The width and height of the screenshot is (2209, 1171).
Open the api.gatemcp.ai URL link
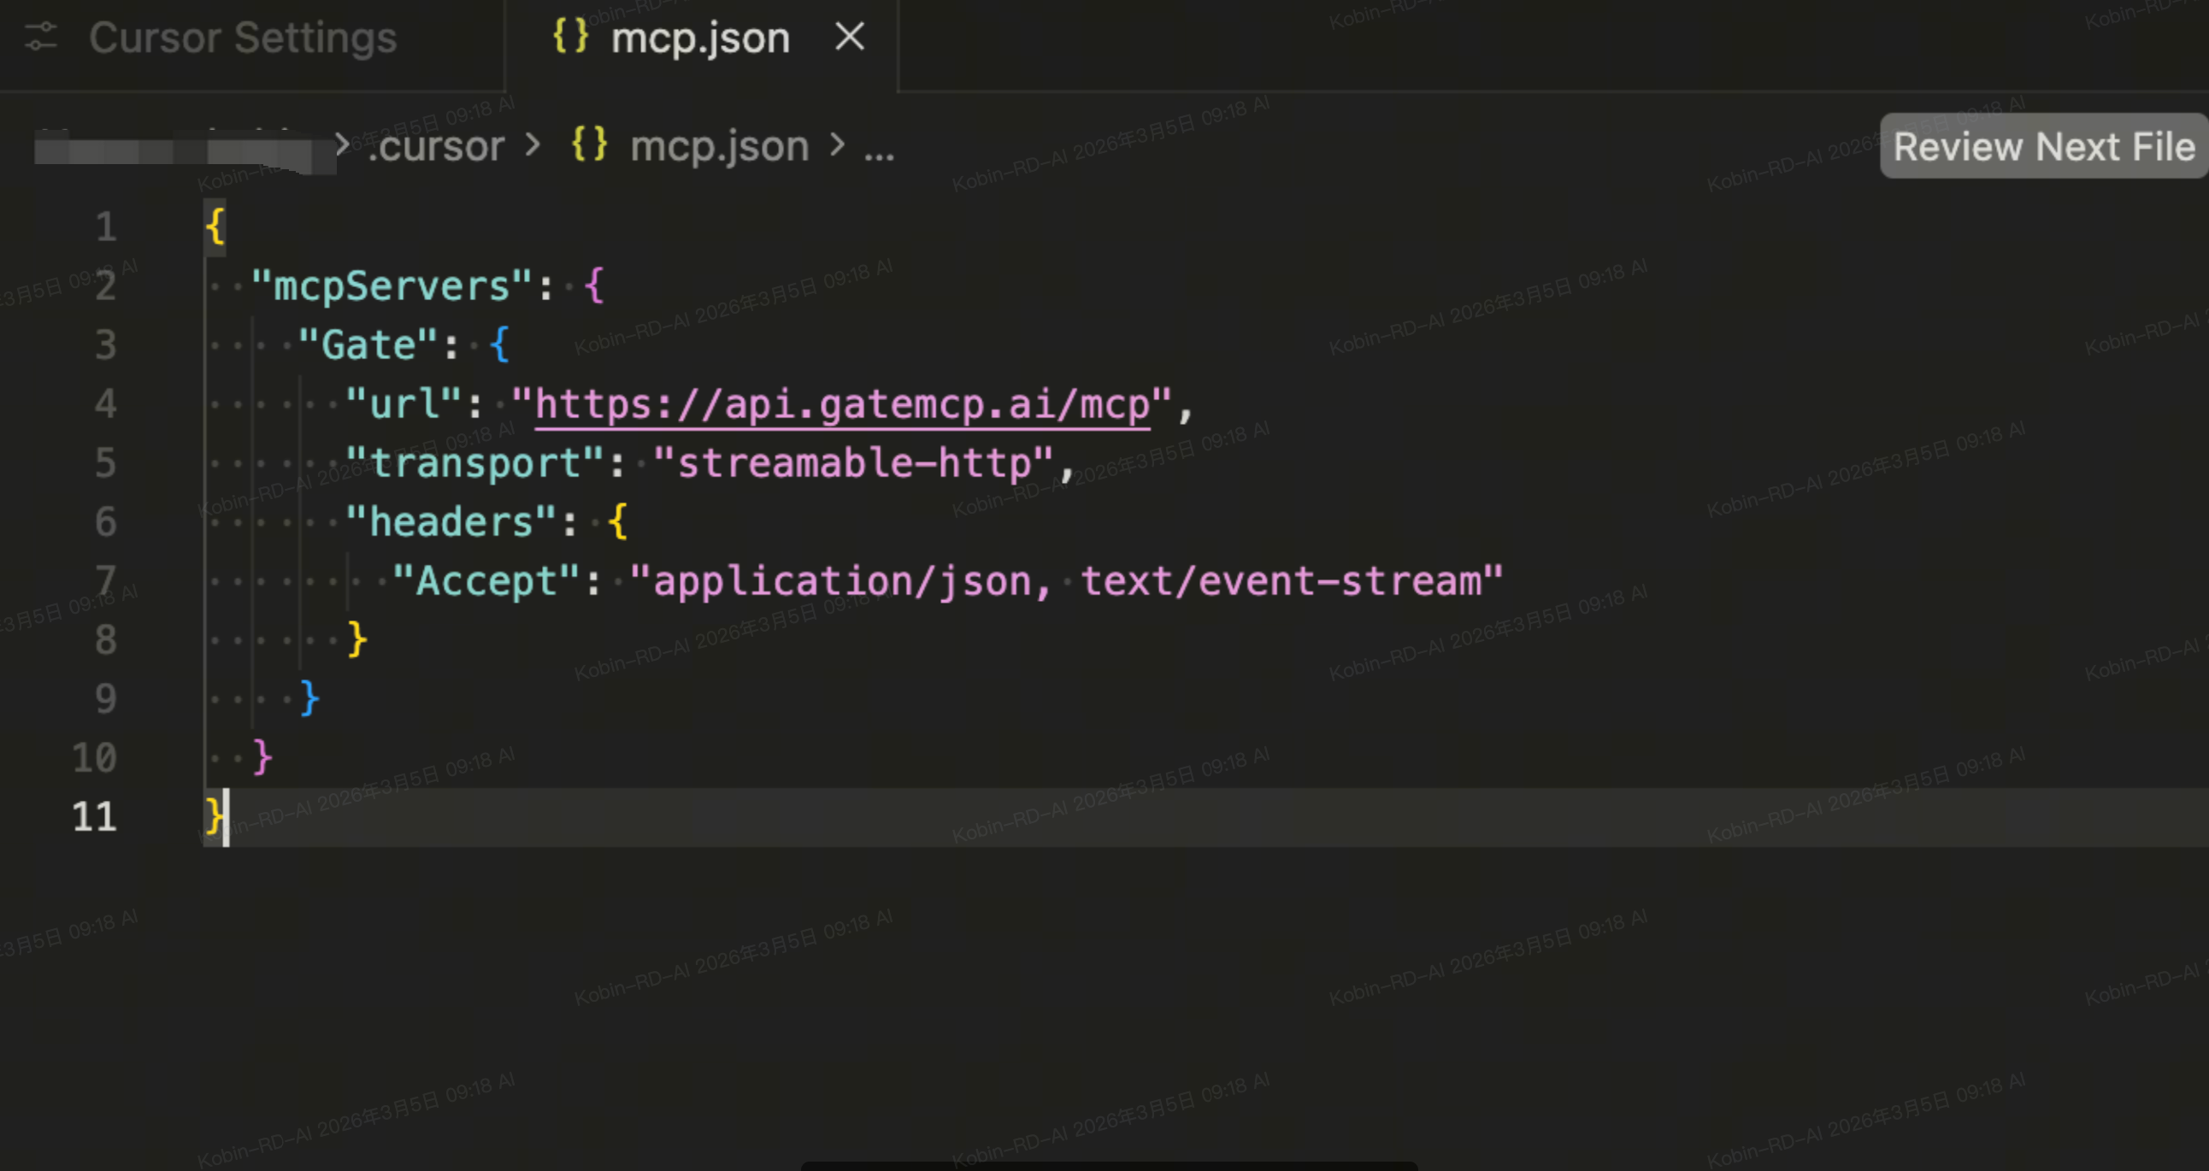tap(841, 404)
